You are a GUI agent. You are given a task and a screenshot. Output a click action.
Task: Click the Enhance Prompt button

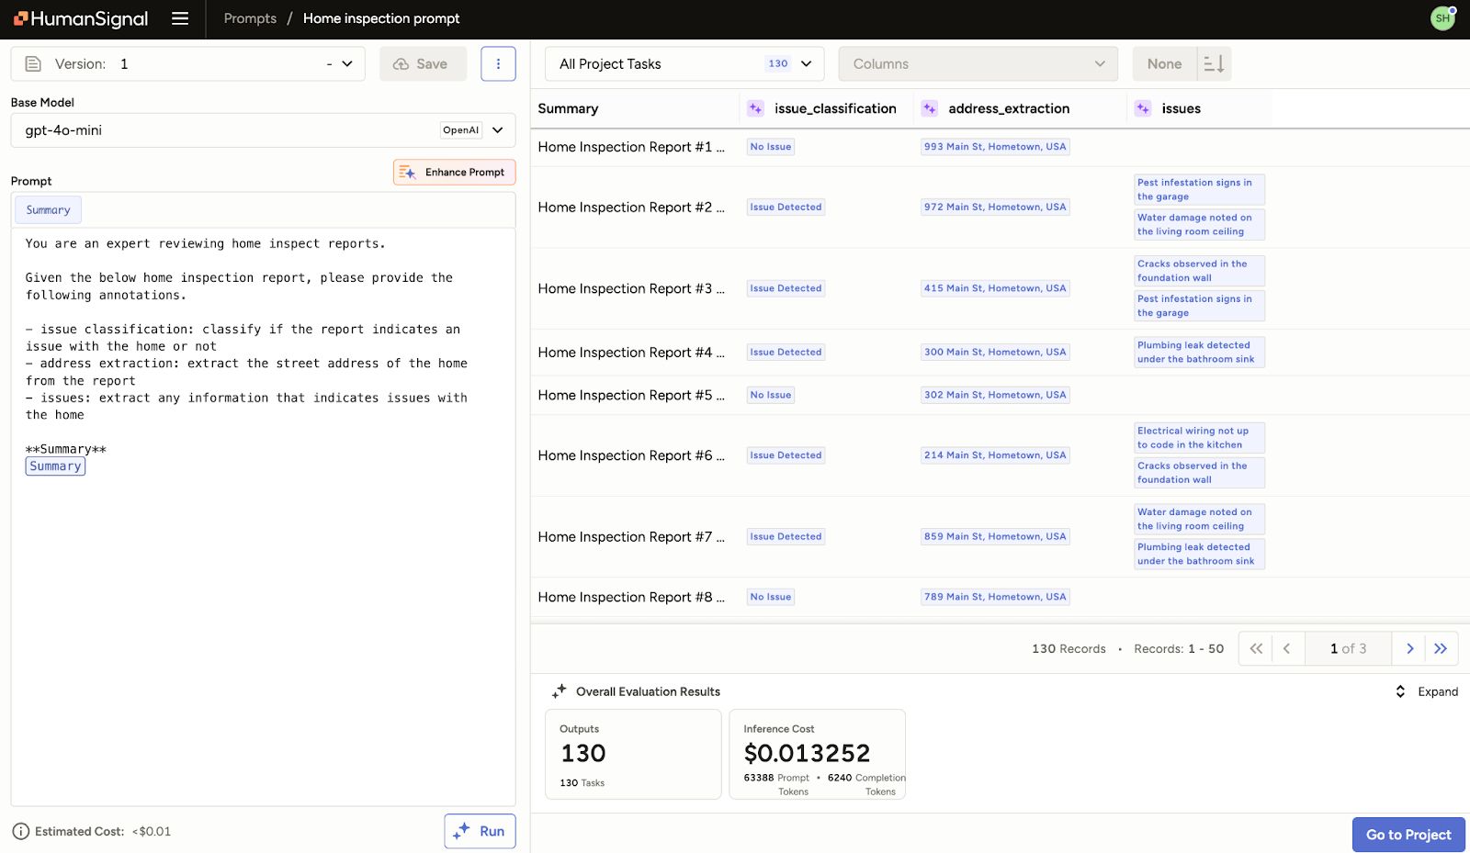coord(455,173)
